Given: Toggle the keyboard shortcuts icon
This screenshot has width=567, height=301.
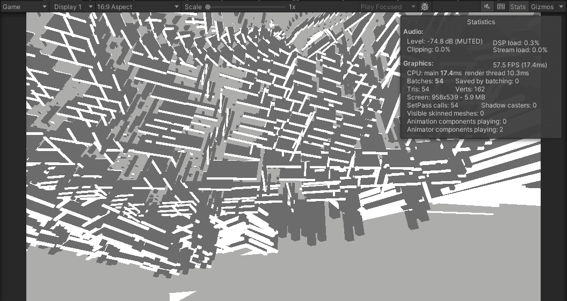Looking at the screenshot, I should [x=501, y=6].
